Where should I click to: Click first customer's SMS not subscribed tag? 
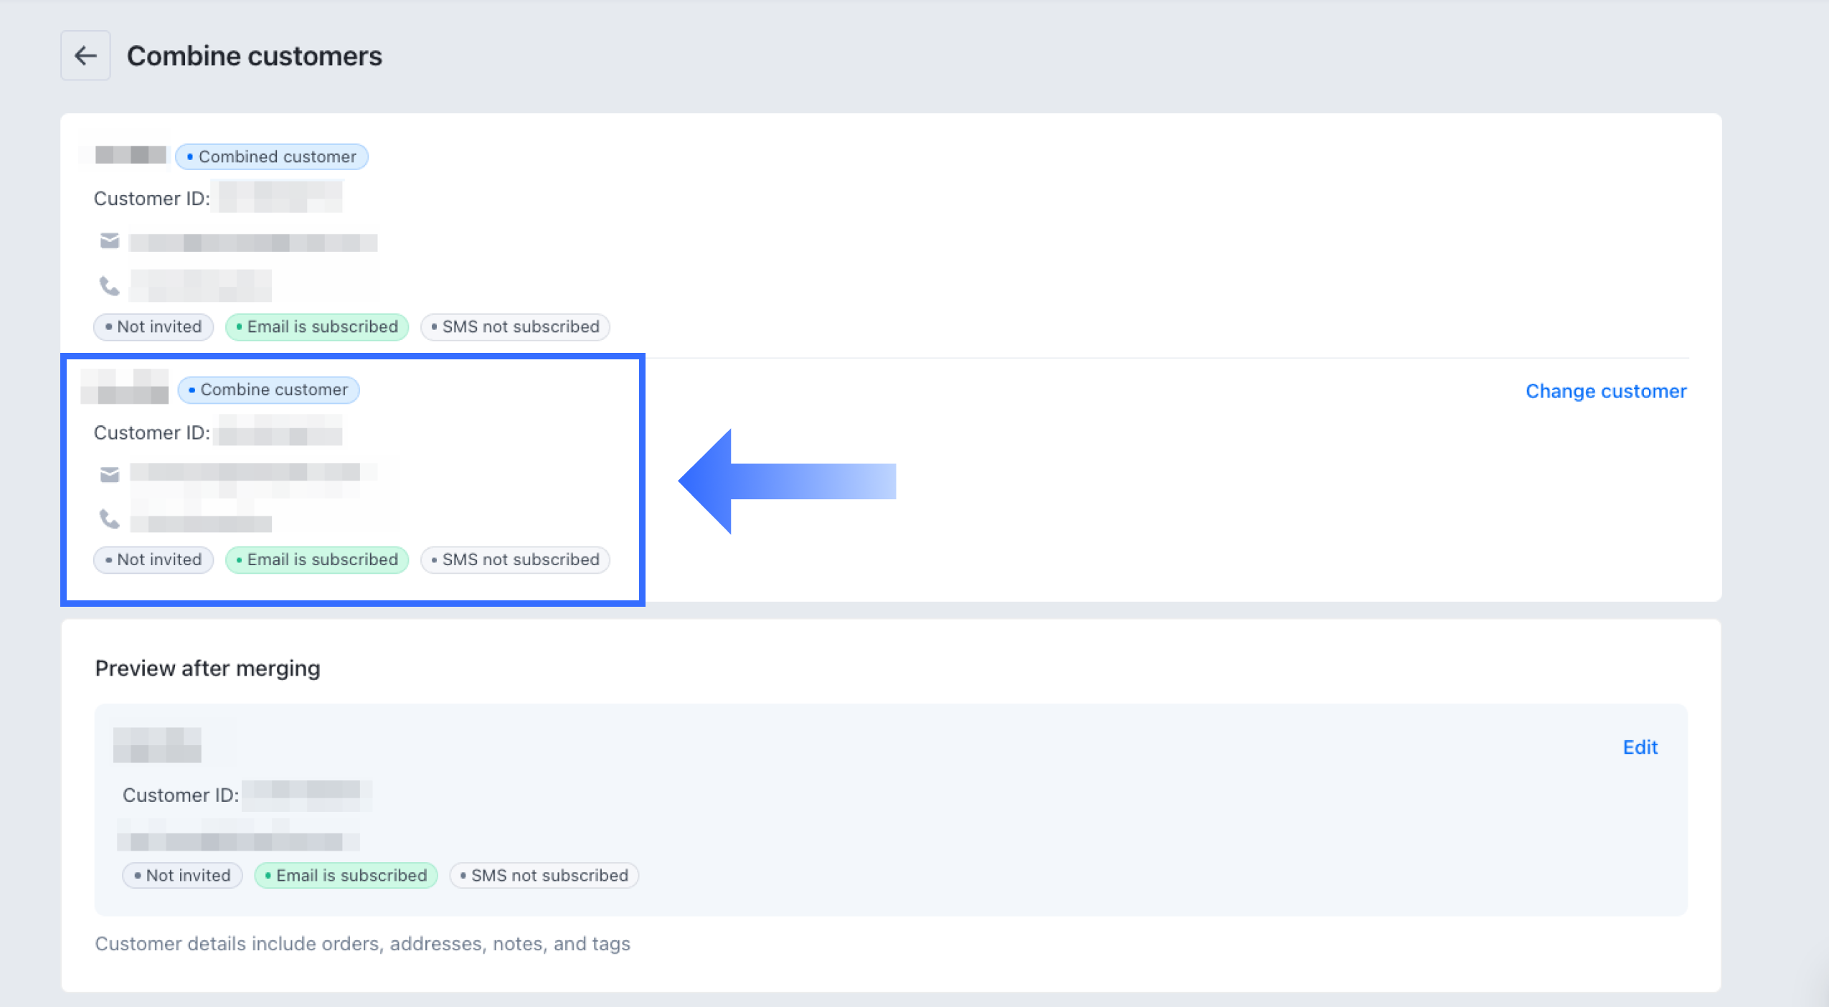(x=515, y=327)
